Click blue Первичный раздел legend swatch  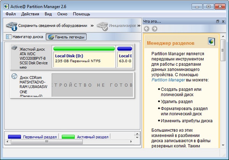pyautogui.click(x=15, y=137)
